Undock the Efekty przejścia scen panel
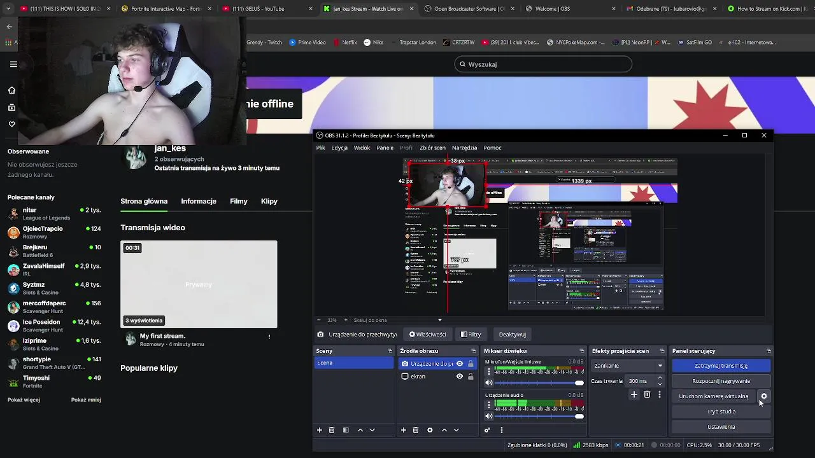Viewport: 815px width, 458px height. (662, 351)
